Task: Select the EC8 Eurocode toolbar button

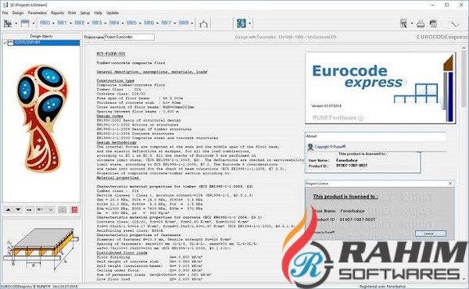Action: pos(184,23)
